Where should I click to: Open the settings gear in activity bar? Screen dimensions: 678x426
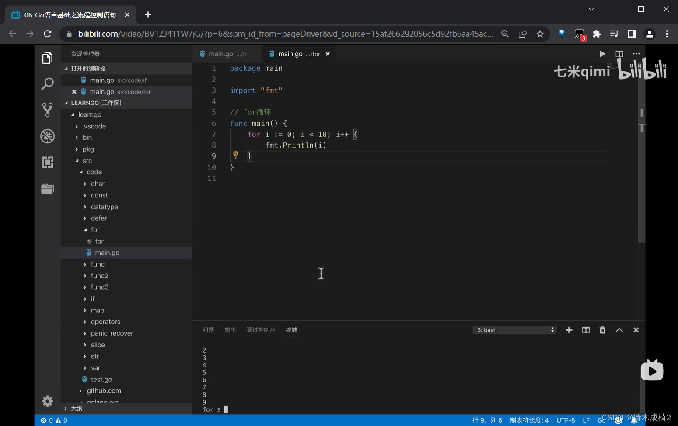pos(47,401)
